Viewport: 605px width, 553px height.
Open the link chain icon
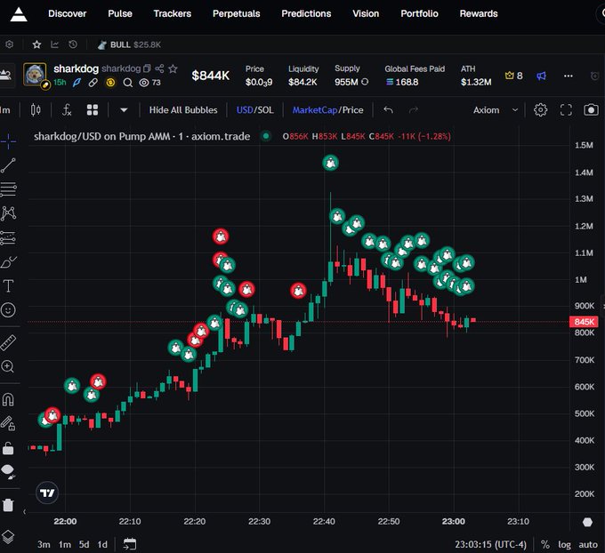93,83
